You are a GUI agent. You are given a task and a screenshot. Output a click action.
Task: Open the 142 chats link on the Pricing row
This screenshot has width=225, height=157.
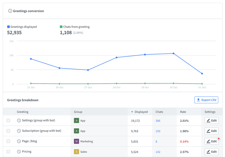158,152
